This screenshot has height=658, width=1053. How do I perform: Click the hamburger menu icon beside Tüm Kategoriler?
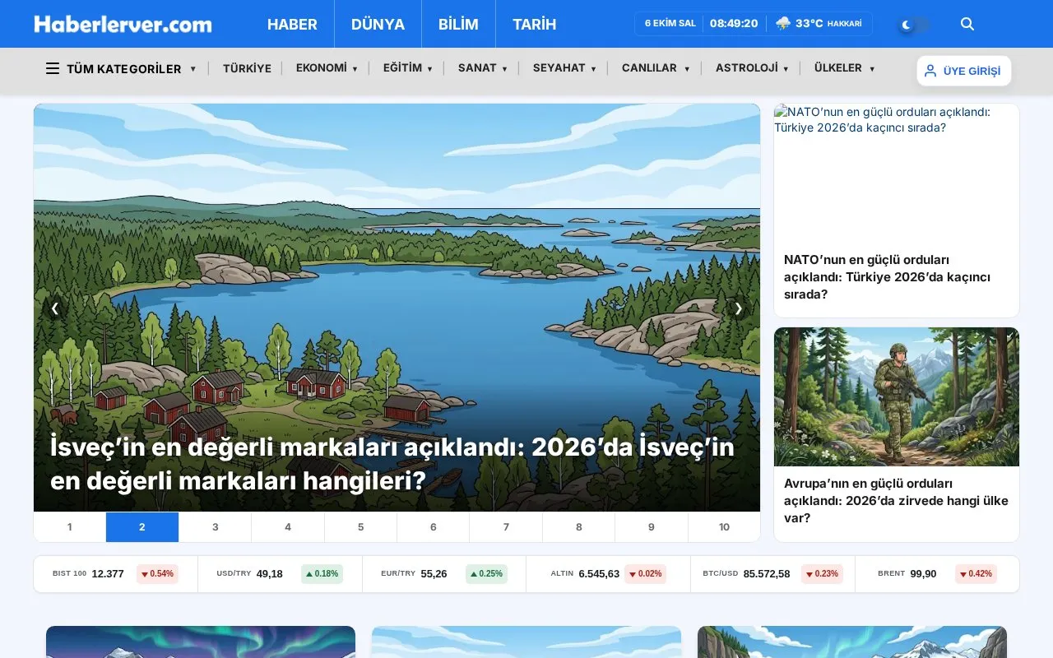coord(53,68)
